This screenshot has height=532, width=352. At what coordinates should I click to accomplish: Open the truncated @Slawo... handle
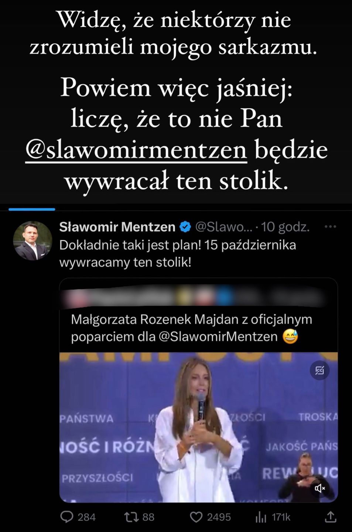click(x=223, y=227)
